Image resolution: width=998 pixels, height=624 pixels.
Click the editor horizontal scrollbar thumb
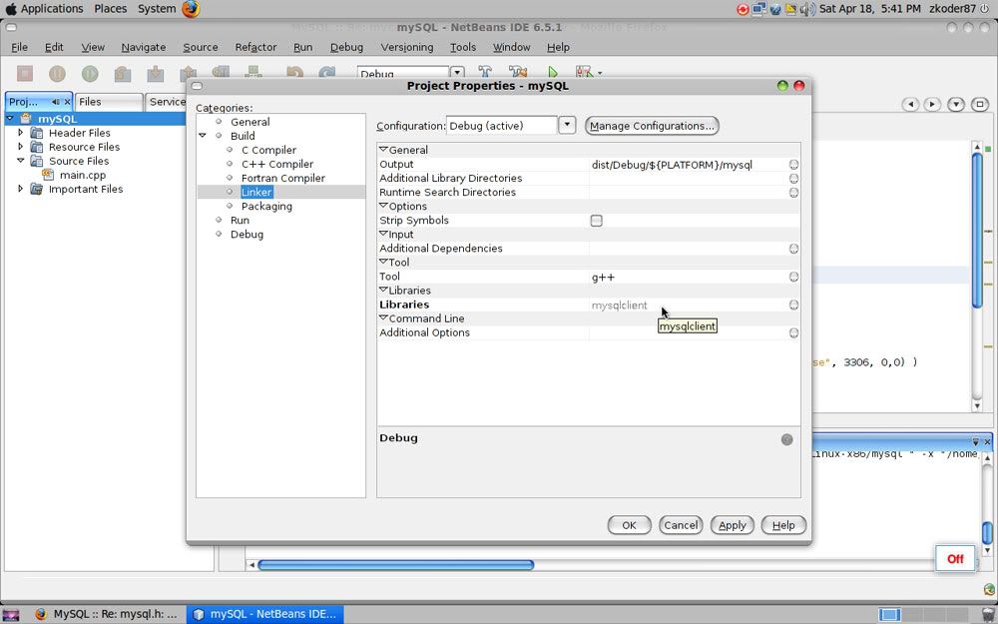click(x=395, y=565)
